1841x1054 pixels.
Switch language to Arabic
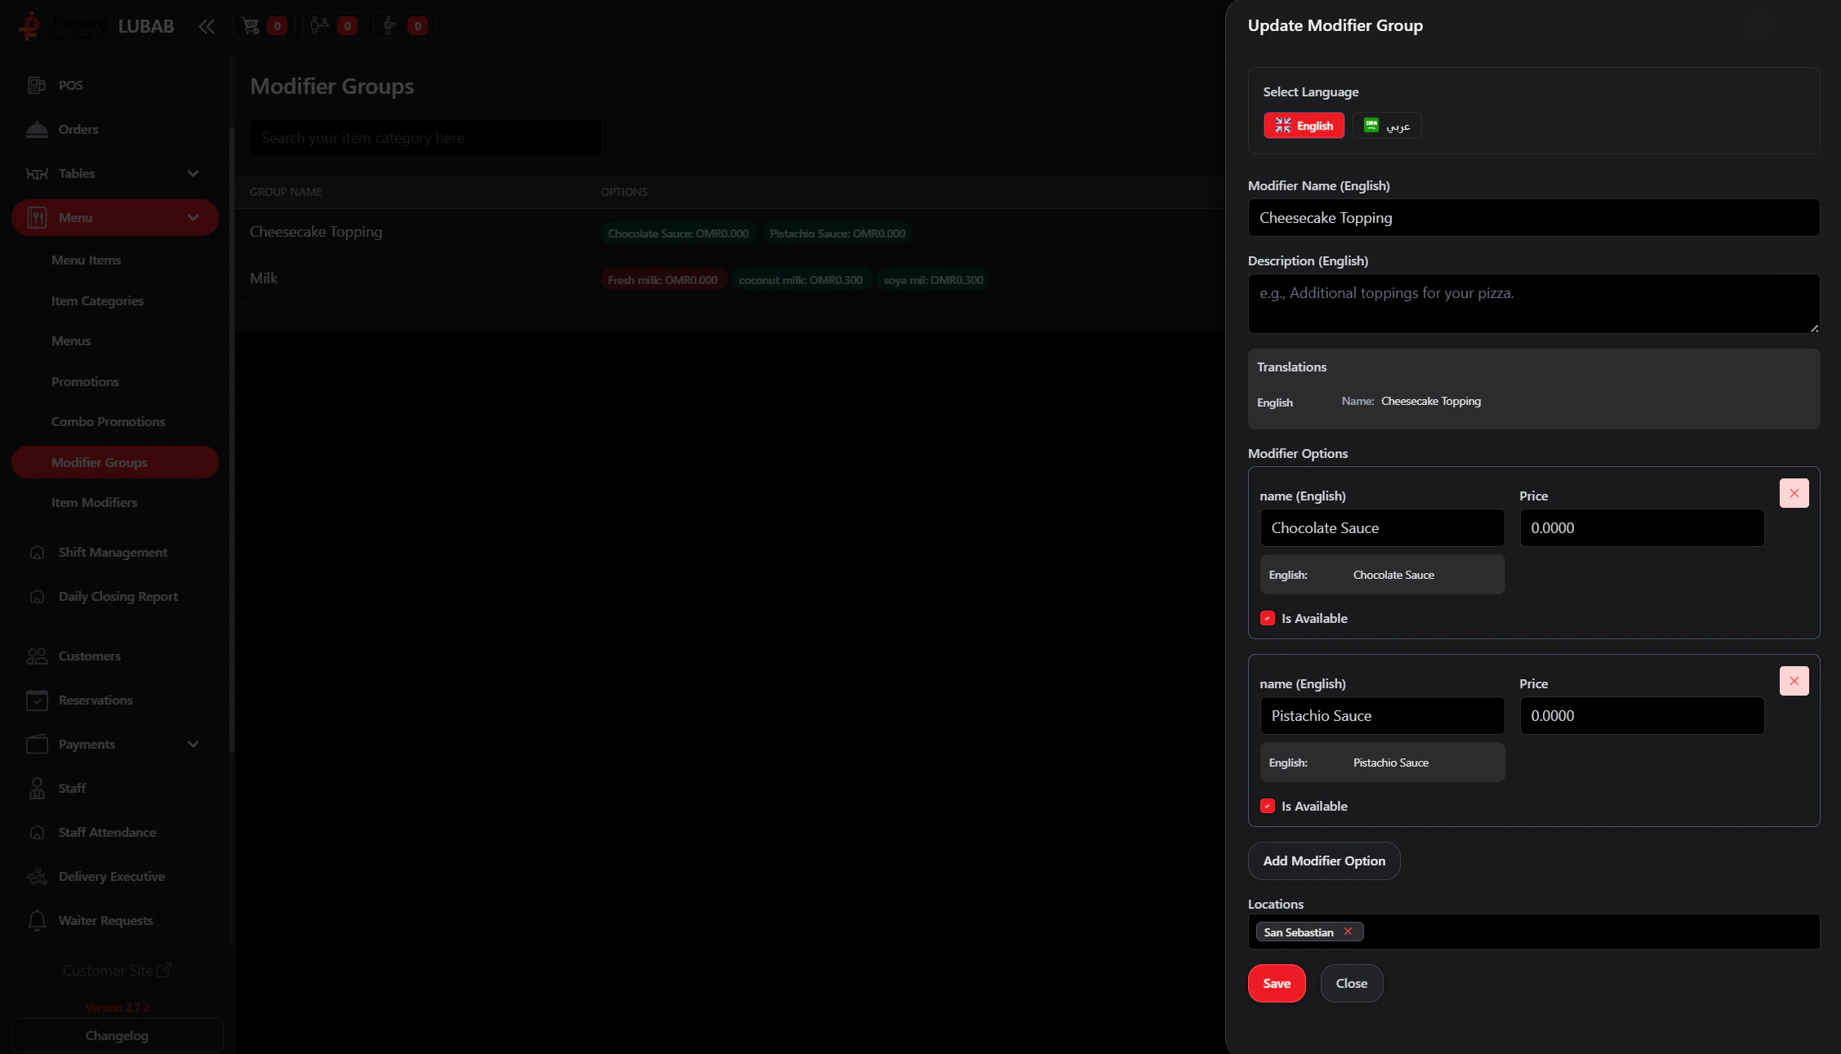tap(1386, 126)
